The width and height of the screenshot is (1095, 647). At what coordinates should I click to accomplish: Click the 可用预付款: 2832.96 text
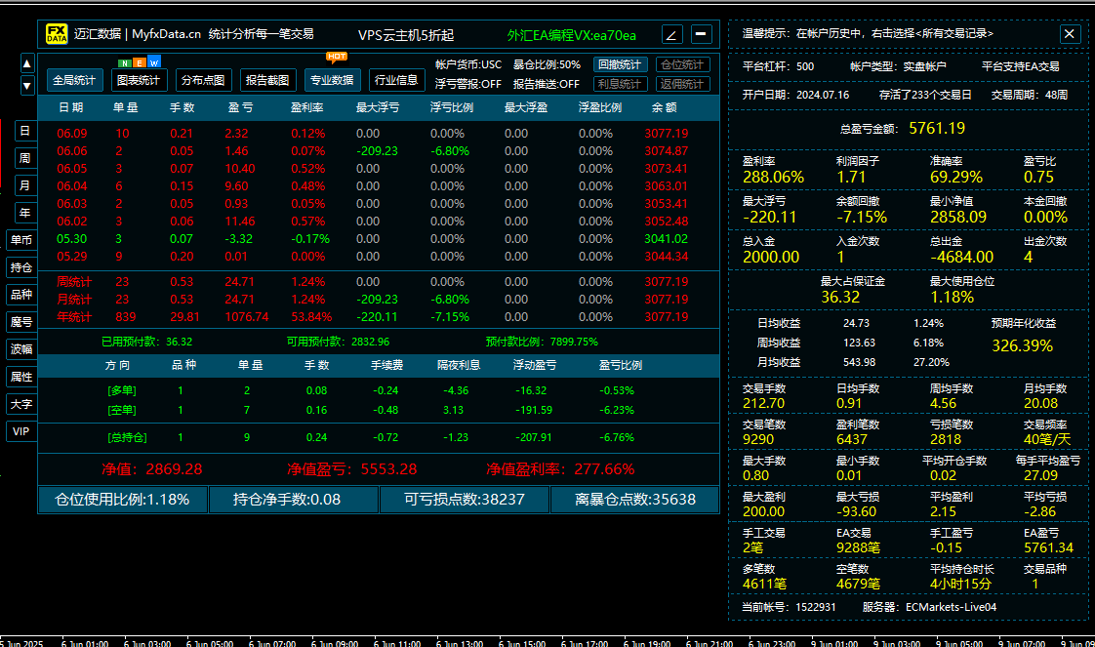[338, 342]
